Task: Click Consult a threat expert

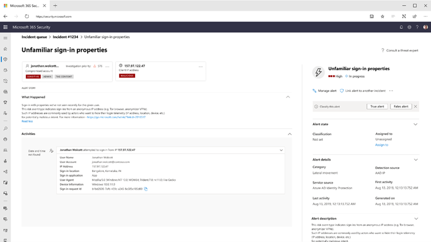Action: tap(400, 50)
